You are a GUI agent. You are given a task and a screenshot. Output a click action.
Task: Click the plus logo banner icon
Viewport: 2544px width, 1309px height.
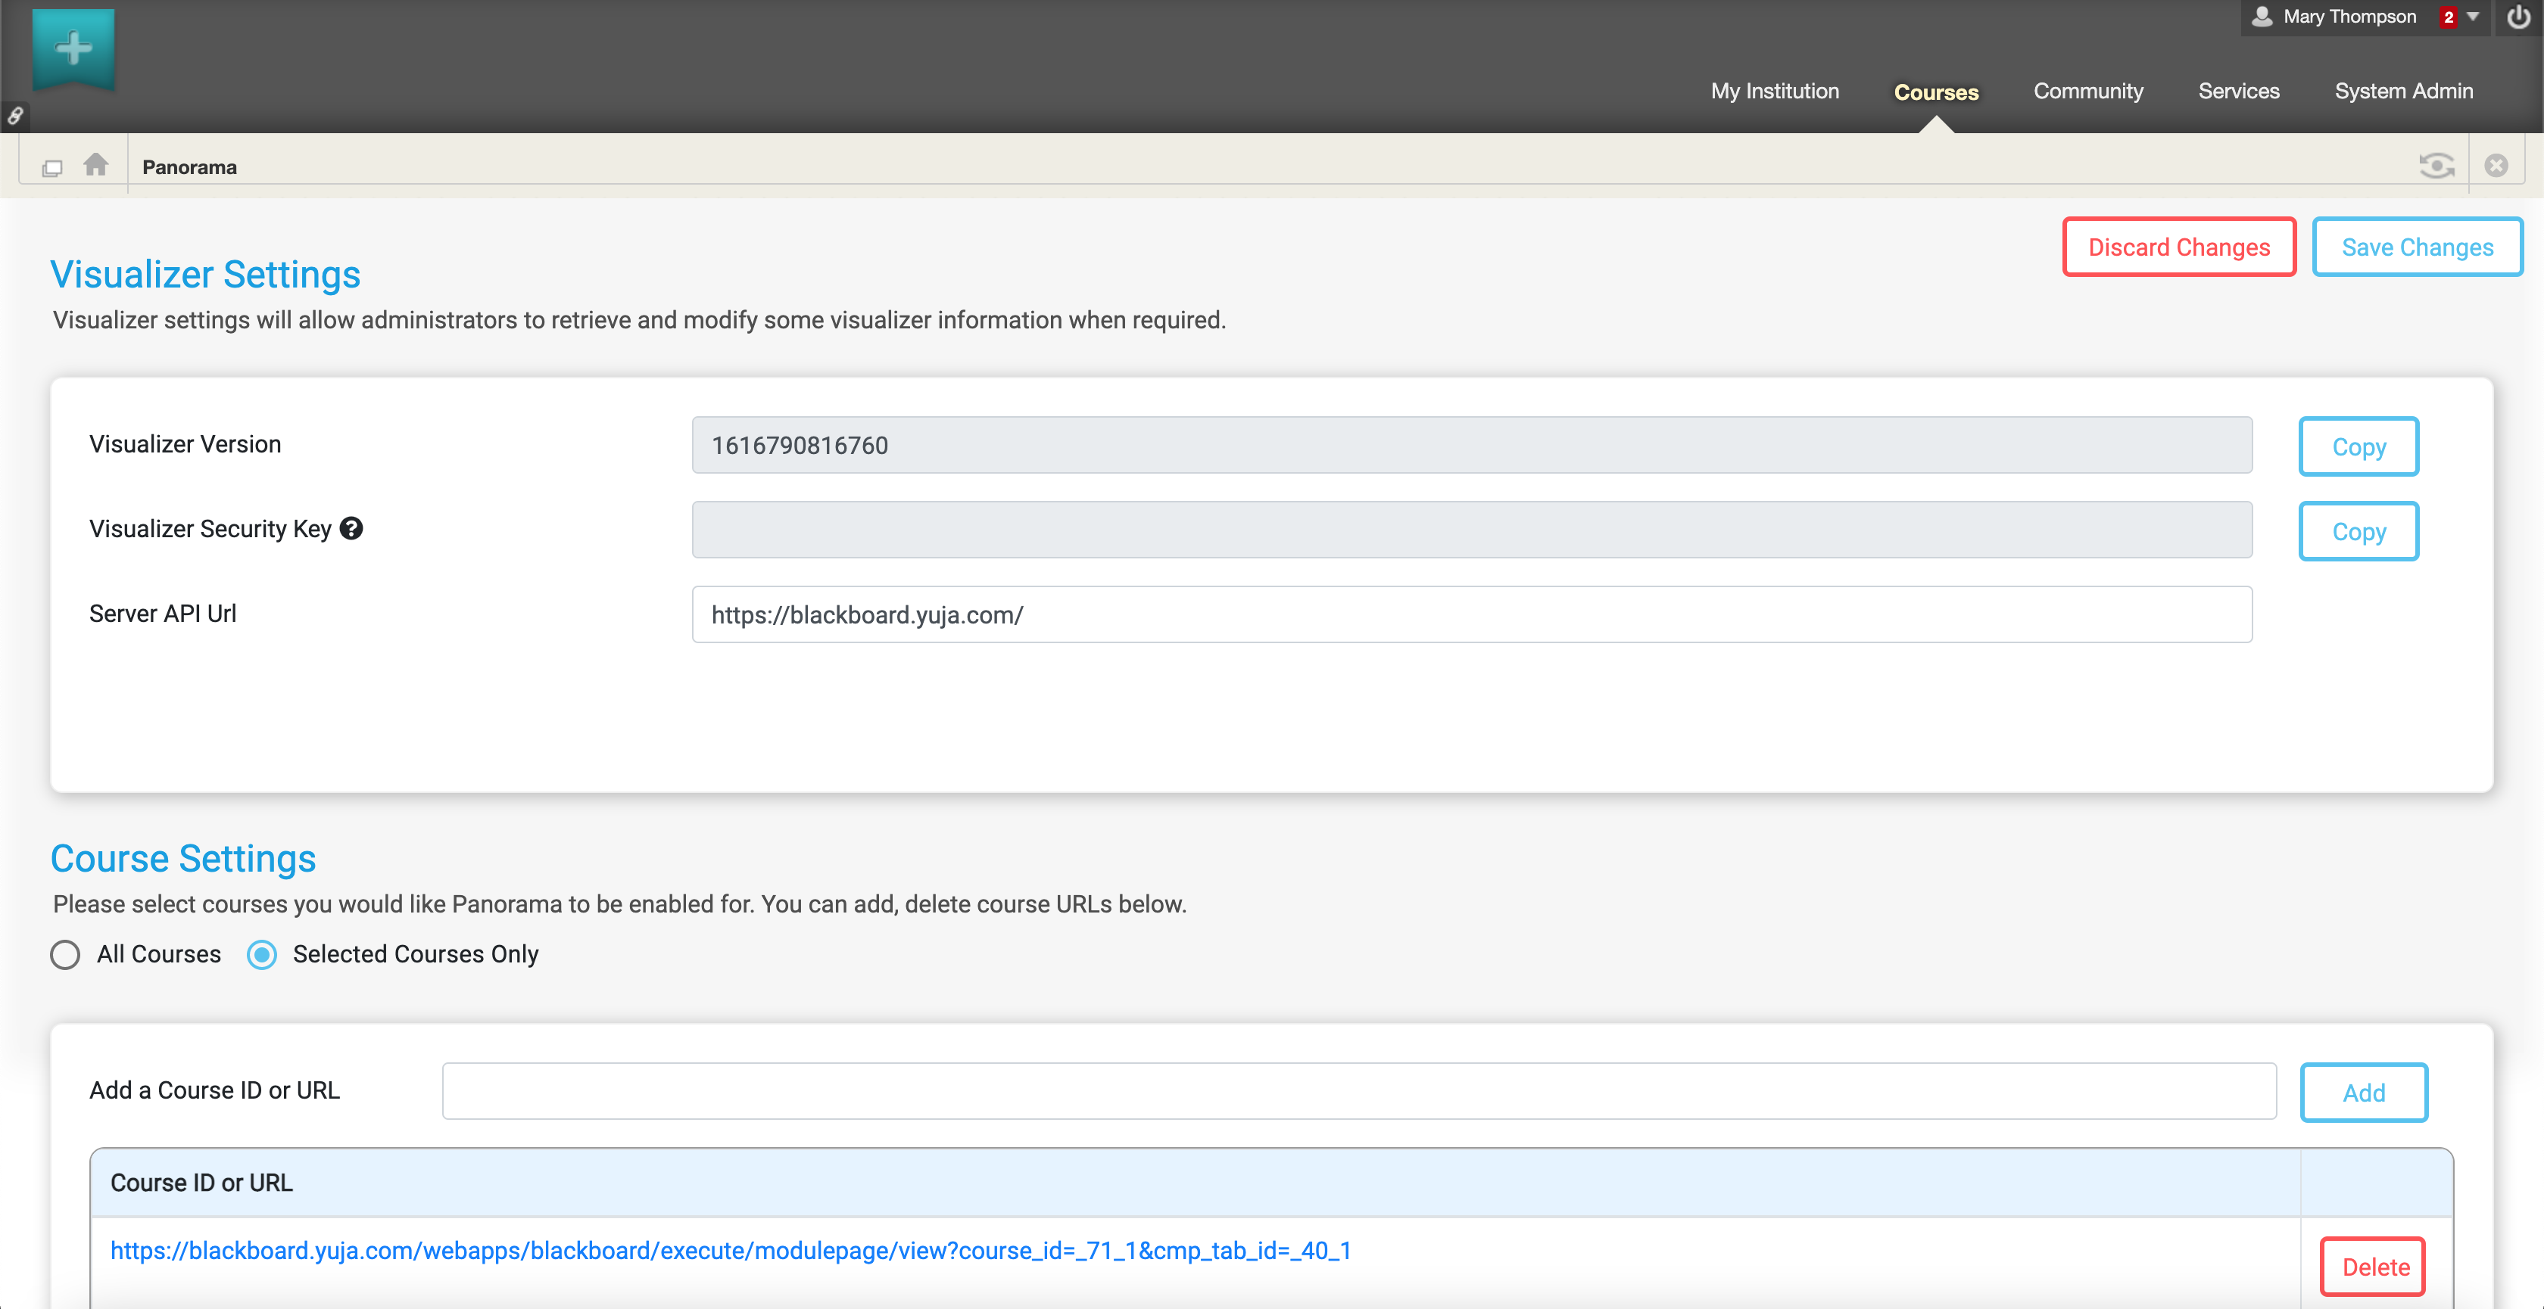tap(73, 48)
